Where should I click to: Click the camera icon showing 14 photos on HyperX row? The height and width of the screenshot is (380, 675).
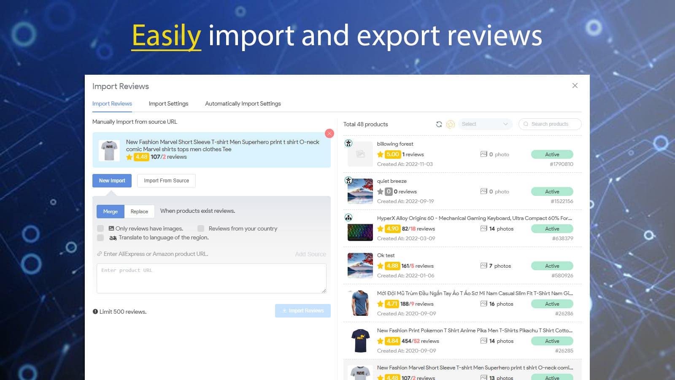coord(484,228)
